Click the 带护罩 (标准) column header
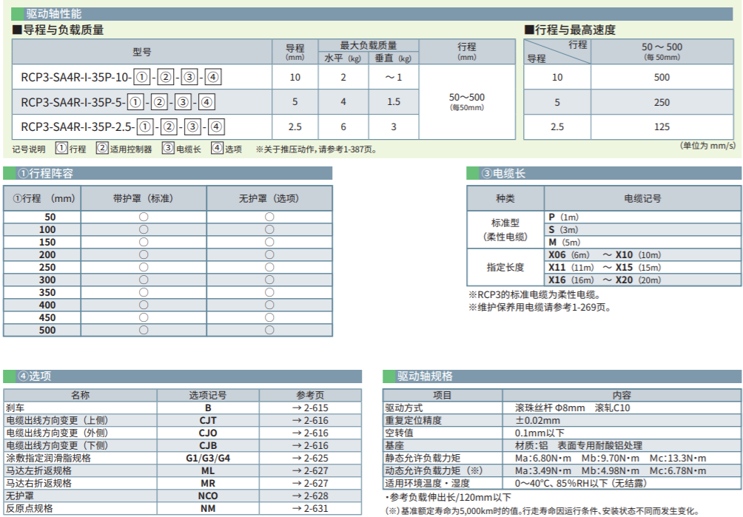The image size is (743, 517). 143,198
